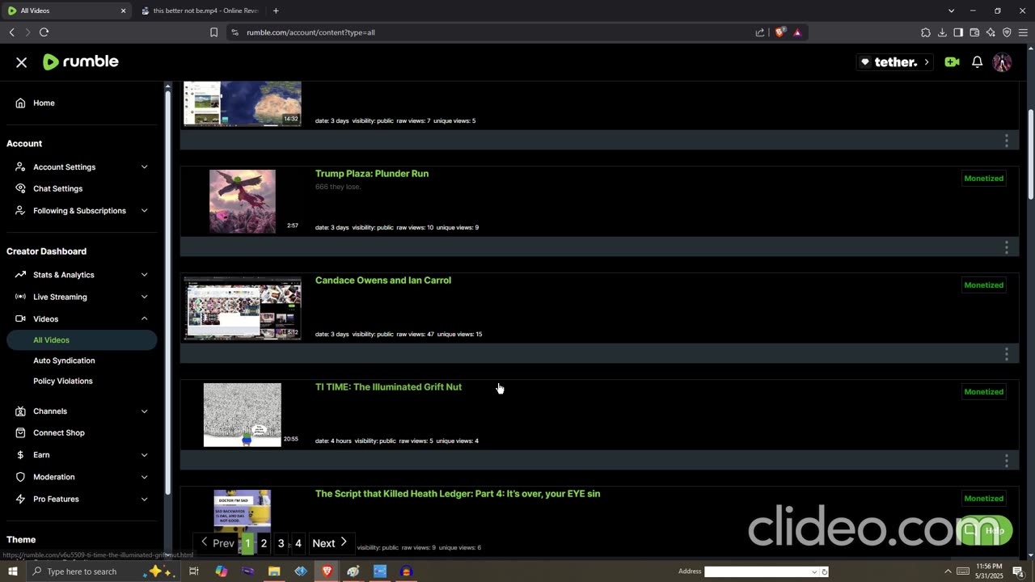1035x582 pixels.
Task: Go back in browser history
Action: (x=11, y=32)
